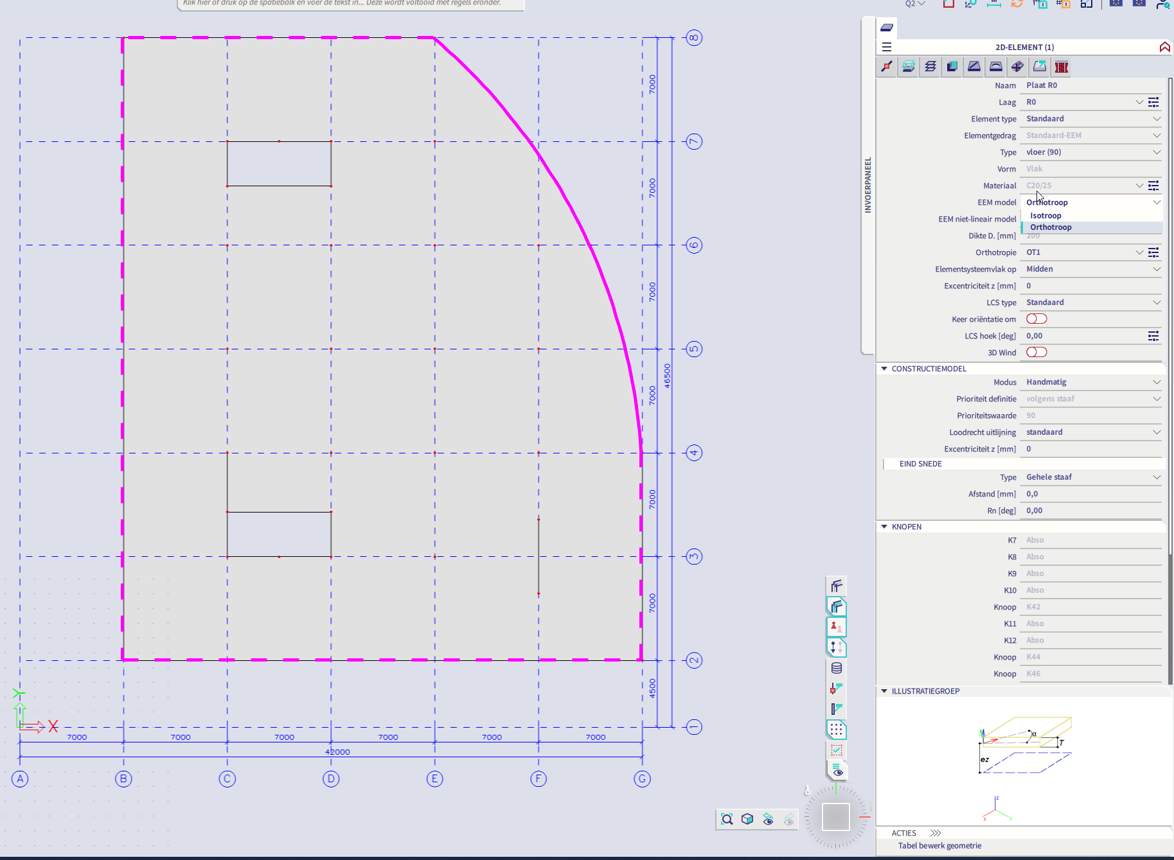Open the Modus dropdown set to Handmatig
This screenshot has width=1174, height=860.
click(1090, 382)
